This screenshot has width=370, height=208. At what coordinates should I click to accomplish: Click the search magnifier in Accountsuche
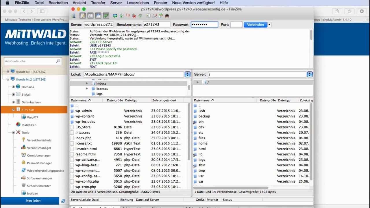[58, 61]
